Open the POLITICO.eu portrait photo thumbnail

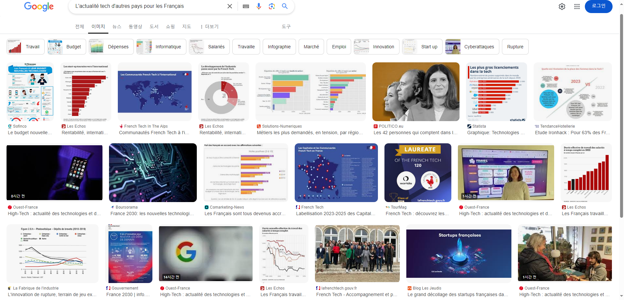pyautogui.click(x=416, y=92)
